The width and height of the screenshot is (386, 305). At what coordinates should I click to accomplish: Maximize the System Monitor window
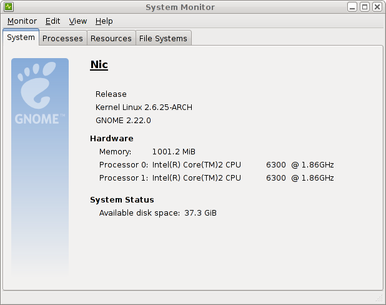[x=365, y=7]
